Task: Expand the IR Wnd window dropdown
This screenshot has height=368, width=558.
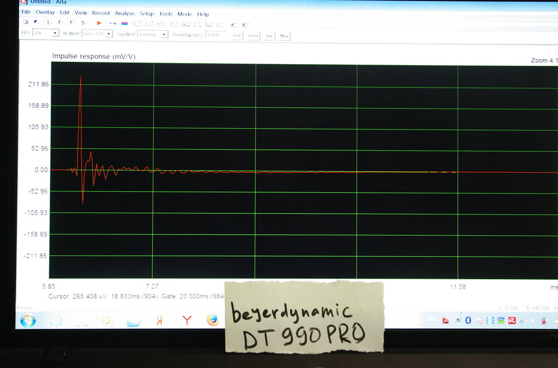Action: click(x=109, y=34)
